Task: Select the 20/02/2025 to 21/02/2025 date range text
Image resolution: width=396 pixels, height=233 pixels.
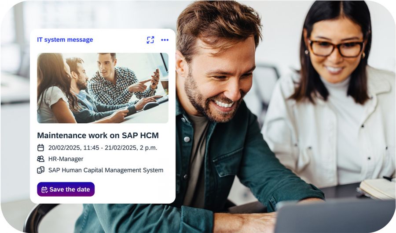Action: tap(103, 147)
